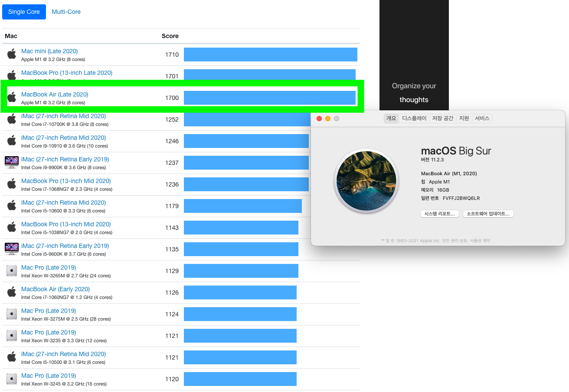Open the Mac mini (Late 2020) link

(x=49, y=51)
